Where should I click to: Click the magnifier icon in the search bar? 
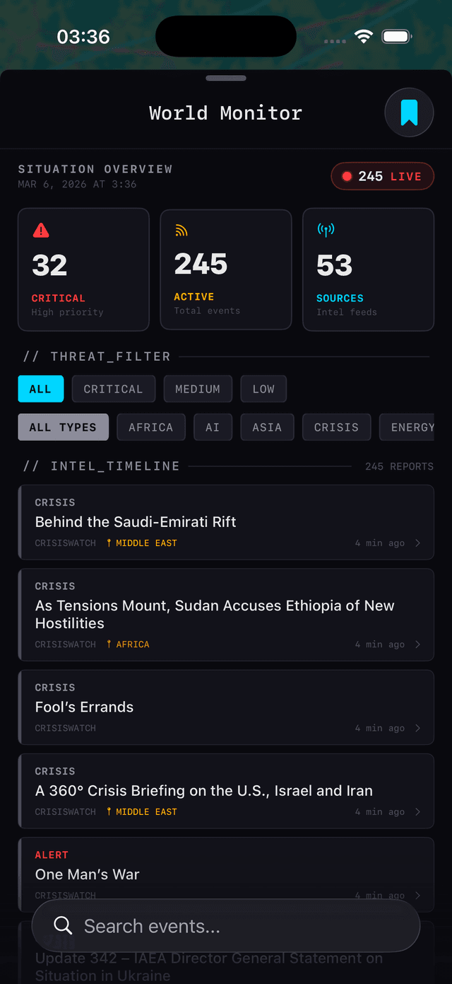tap(63, 925)
